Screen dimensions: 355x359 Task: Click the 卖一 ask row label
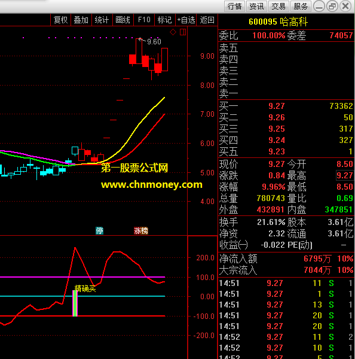tap(228, 94)
